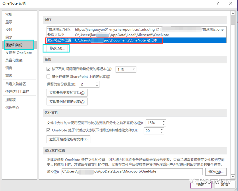Increase the backup count spinner
The width and height of the screenshot is (238, 191).
(x=97, y=83)
